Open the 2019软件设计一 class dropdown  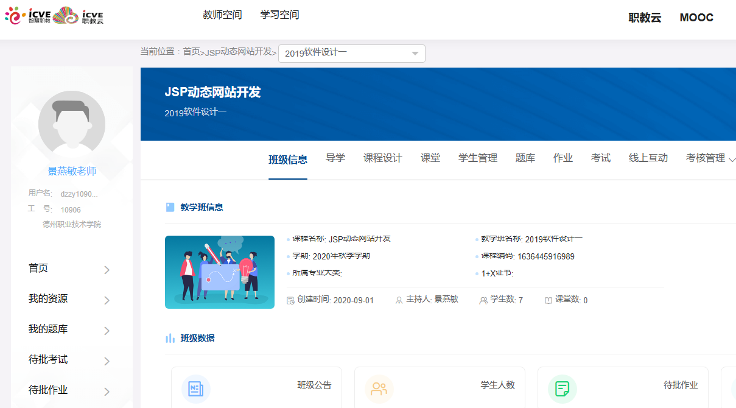[351, 54]
